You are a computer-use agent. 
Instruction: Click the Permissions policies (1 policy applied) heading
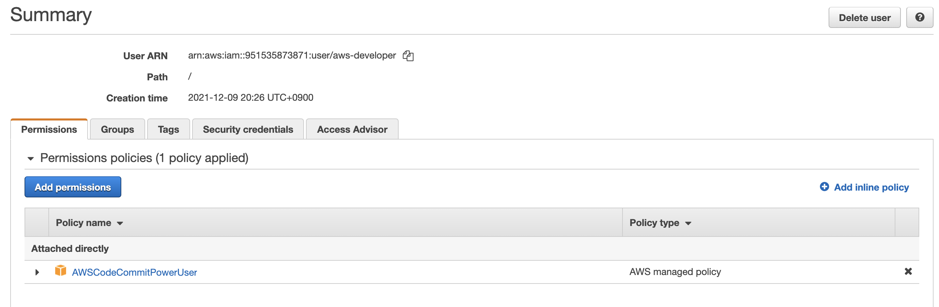pyautogui.click(x=144, y=158)
